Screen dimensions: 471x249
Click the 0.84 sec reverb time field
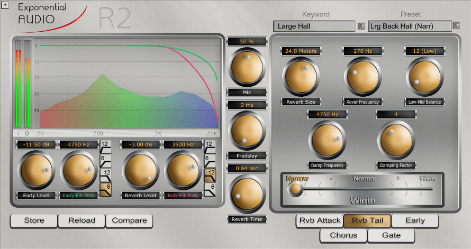(247, 168)
